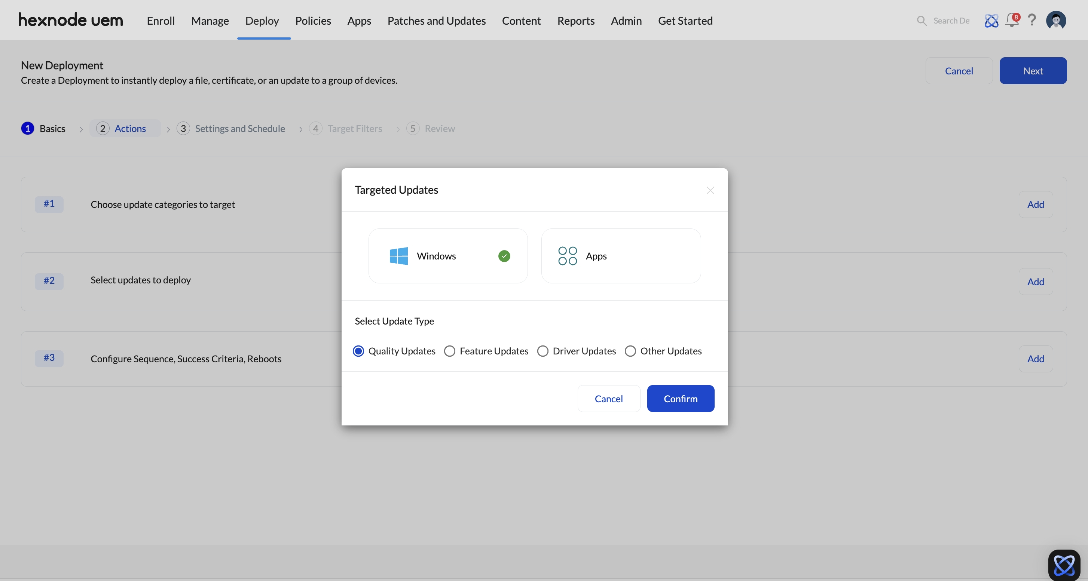Screen dimensions: 1088x581
Task: Click the search magnifier icon
Action: tap(922, 21)
